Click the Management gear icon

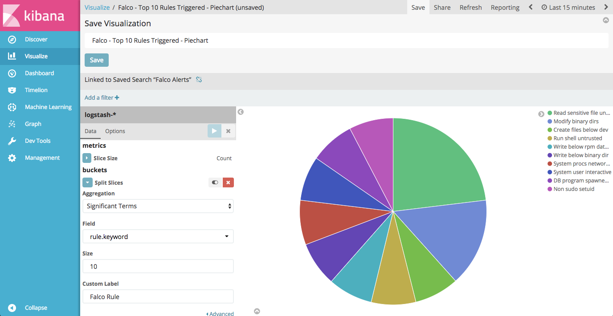(x=12, y=158)
